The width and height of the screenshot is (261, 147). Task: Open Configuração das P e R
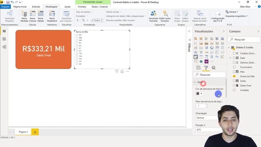tap(217, 16)
